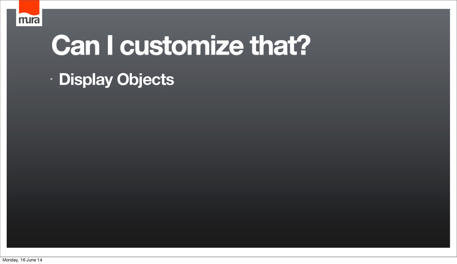Click the 'mura' wordmark text
The height and width of the screenshot is (264, 457).
[x=29, y=20]
